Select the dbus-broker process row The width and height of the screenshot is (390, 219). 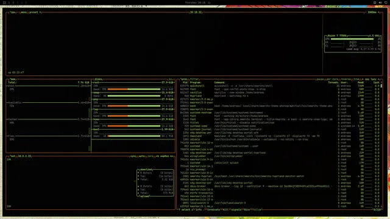tap(280, 186)
